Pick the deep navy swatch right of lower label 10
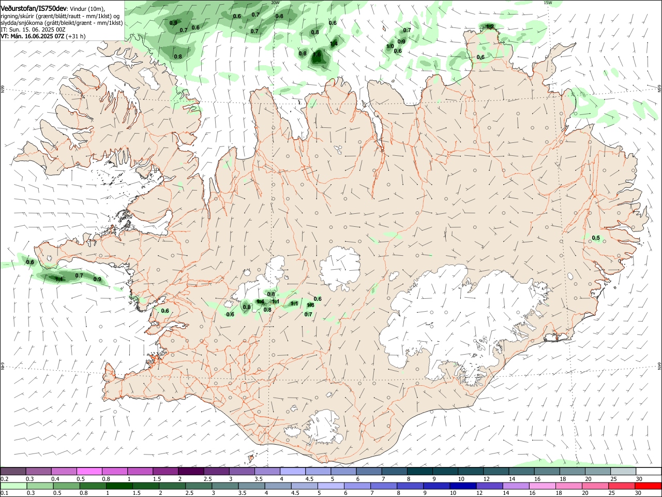Screen dimensions: 662x497 (x=462, y=486)
